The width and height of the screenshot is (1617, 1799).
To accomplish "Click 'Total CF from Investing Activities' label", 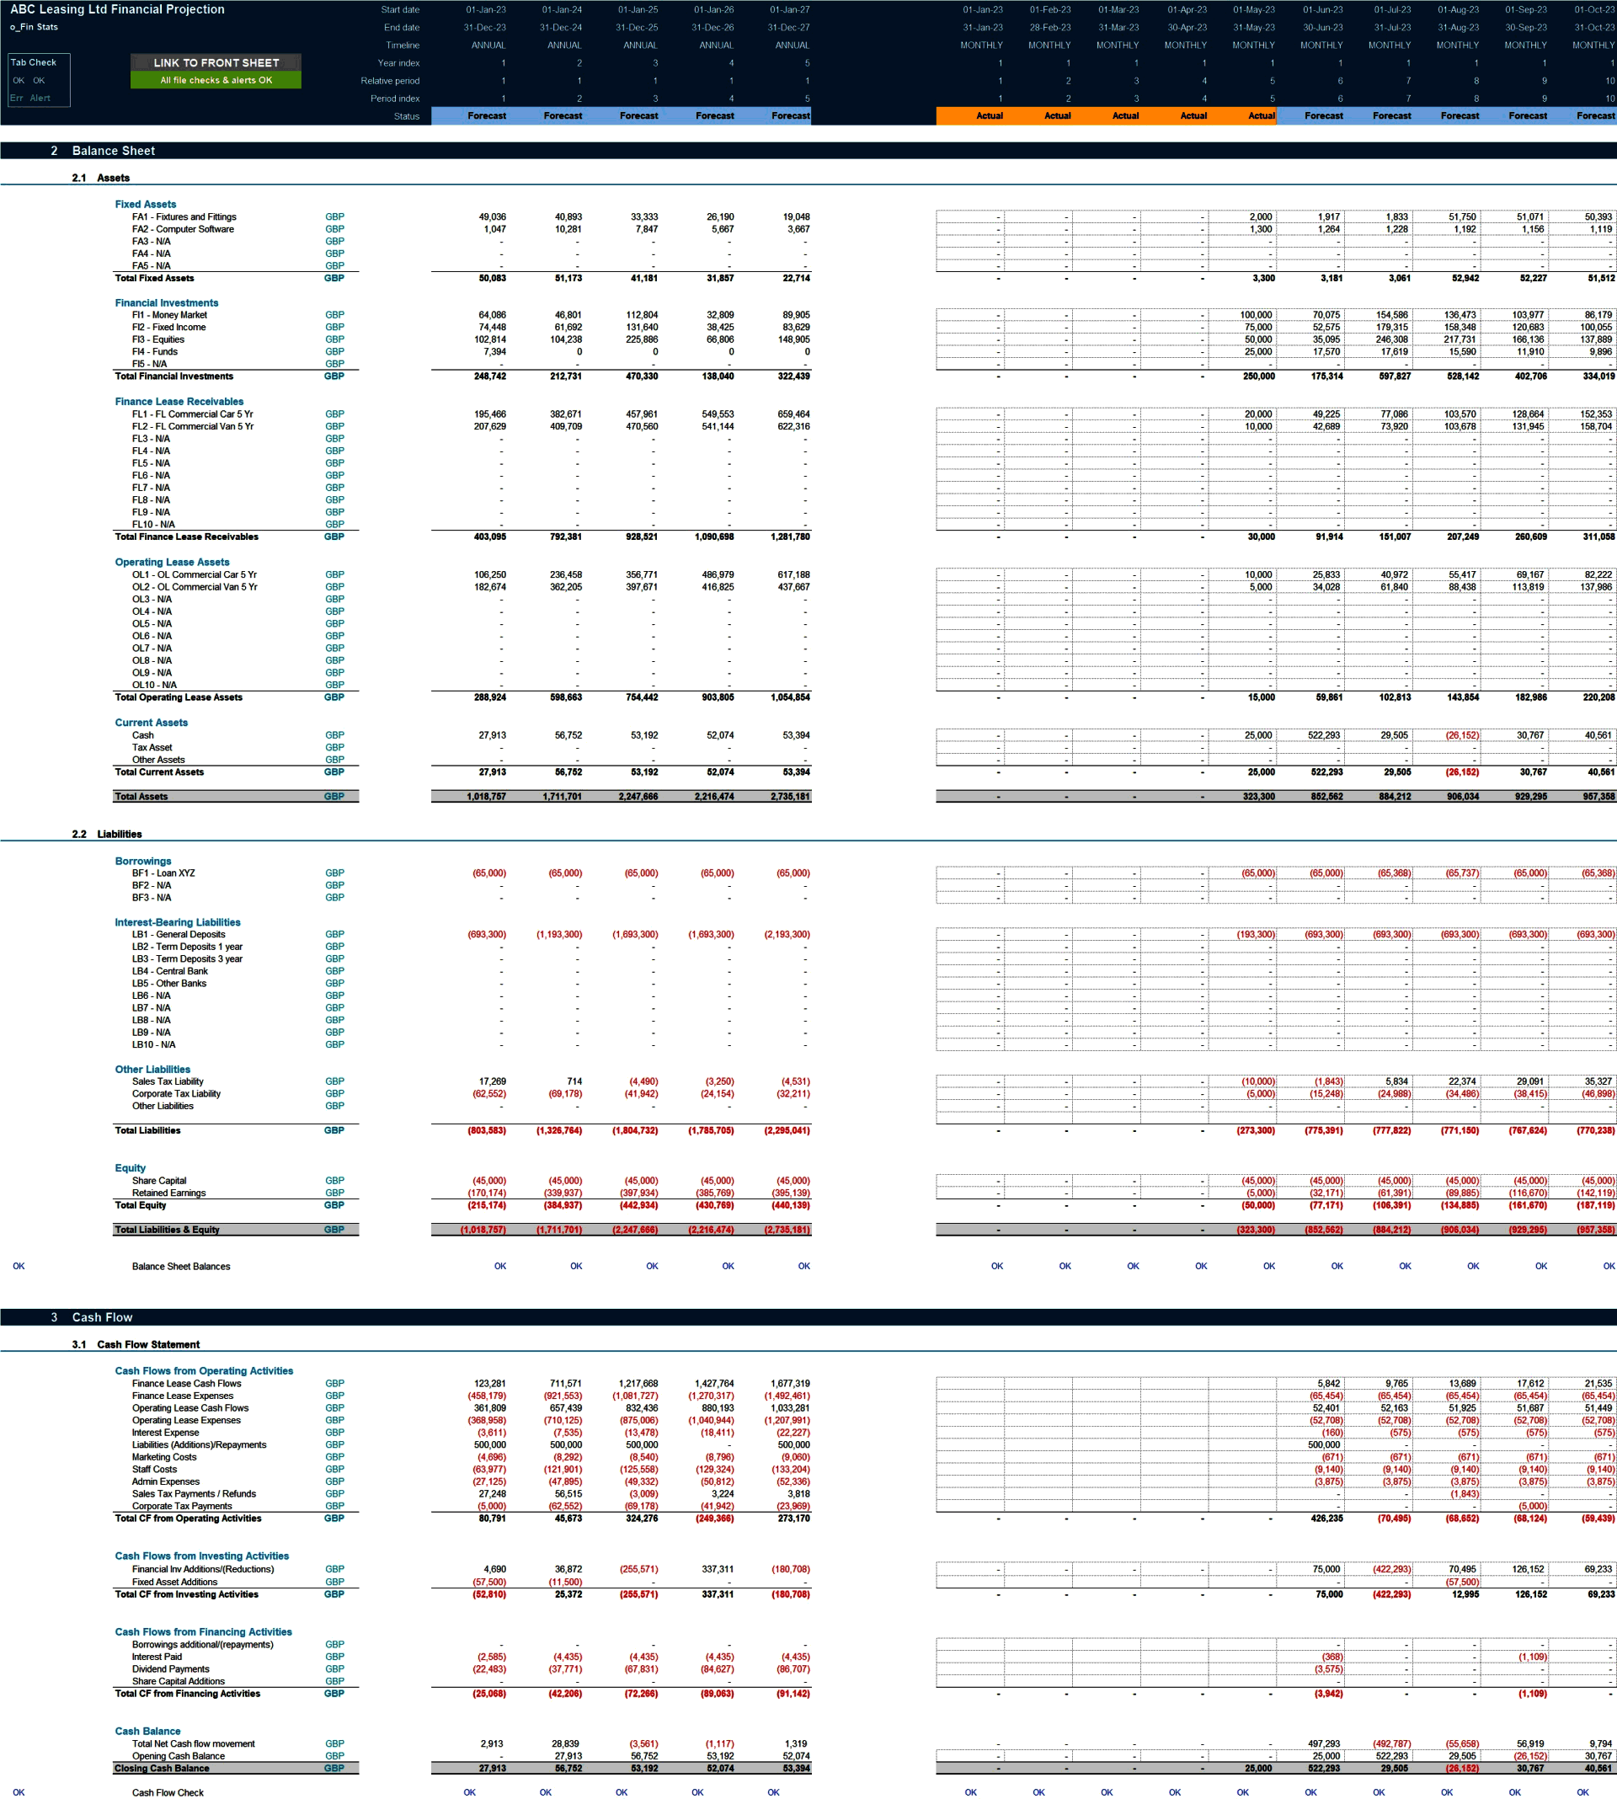I will tap(187, 1593).
